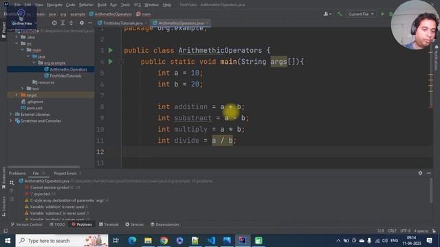This screenshot has width=440, height=247.
Task: Switch to IntelliJ IDEA taskbar icon
Action: [243, 241]
